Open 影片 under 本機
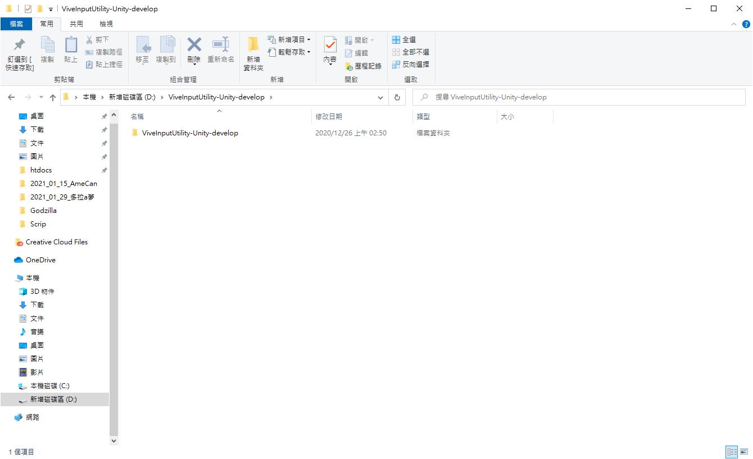Screen dimensions: 753x459 coord(37,372)
